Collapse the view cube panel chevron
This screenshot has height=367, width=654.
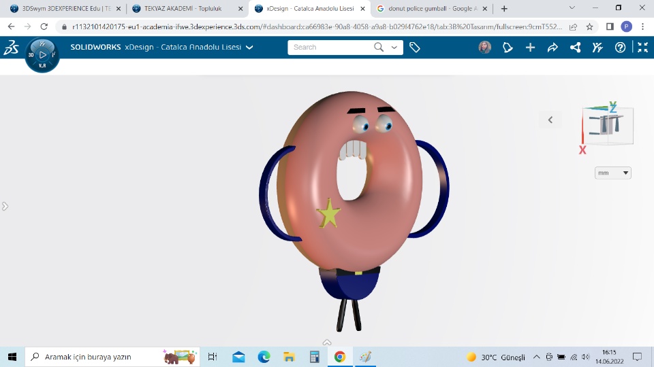[x=550, y=120]
